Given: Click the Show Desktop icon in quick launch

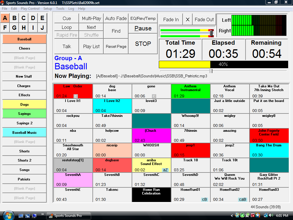Looking at the screenshot, I should pos(21,215).
